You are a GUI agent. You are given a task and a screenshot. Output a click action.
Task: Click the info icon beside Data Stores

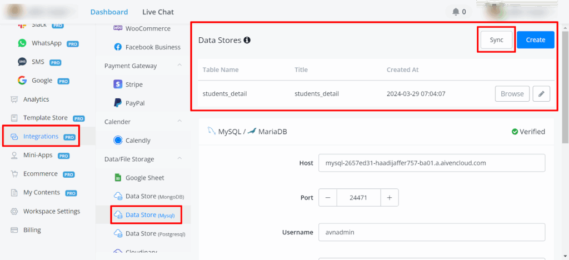pos(247,40)
